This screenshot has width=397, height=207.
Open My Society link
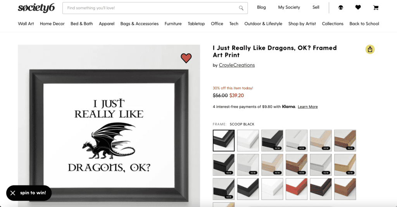point(289,7)
